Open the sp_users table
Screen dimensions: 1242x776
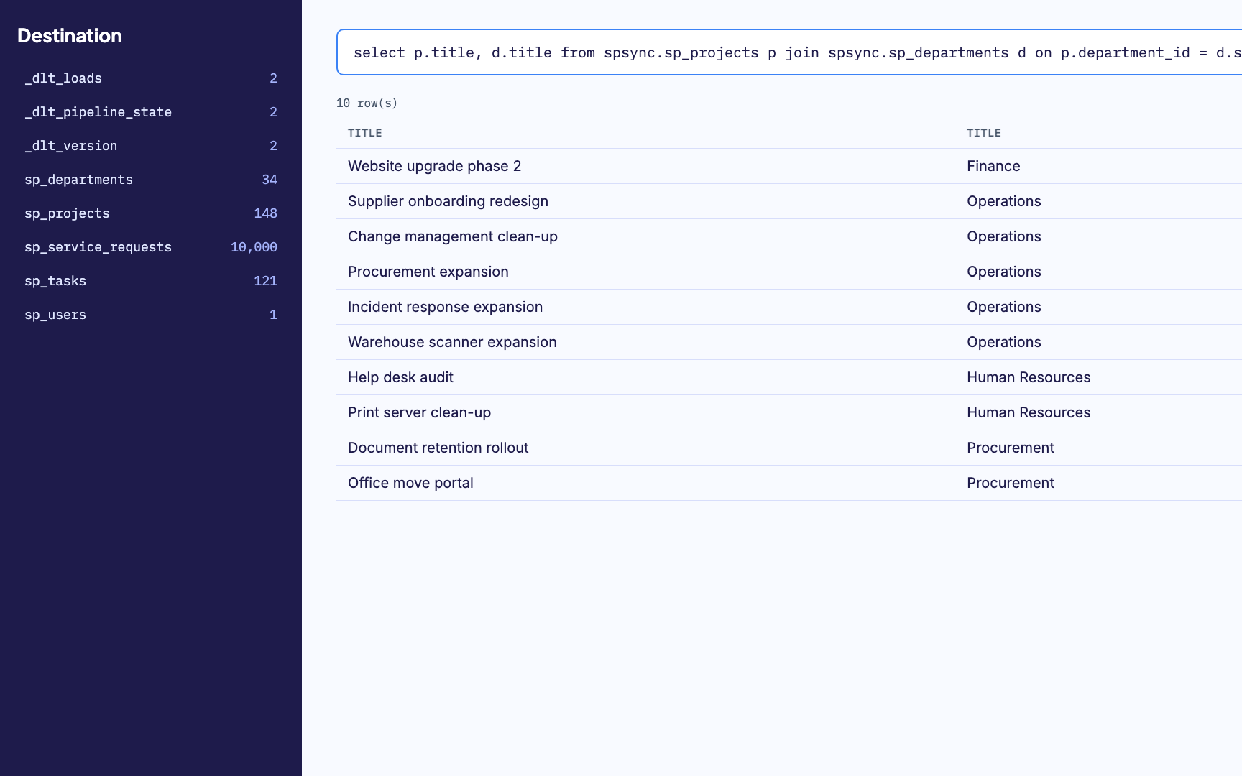[x=151, y=315]
